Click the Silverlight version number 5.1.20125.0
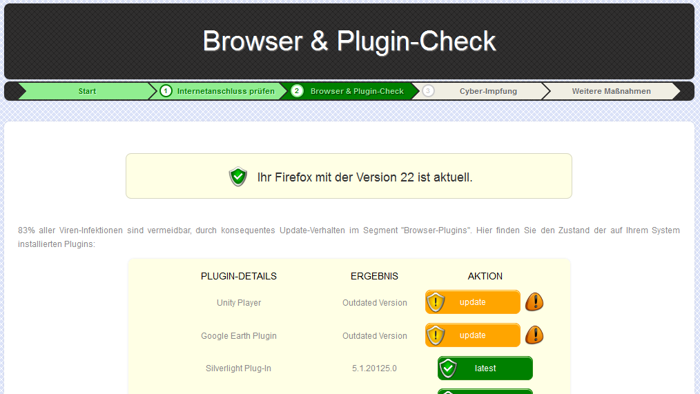The image size is (700, 394). (374, 368)
